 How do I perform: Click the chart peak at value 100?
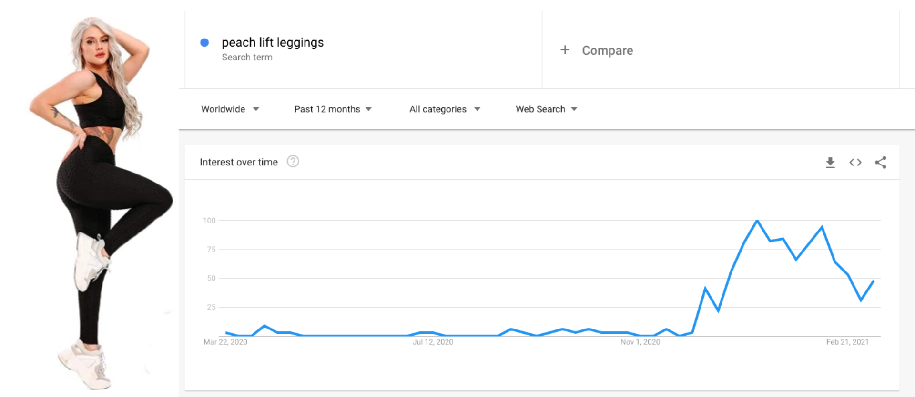click(x=757, y=221)
